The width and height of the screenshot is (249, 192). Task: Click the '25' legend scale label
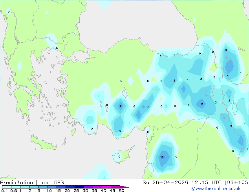coord(76,190)
